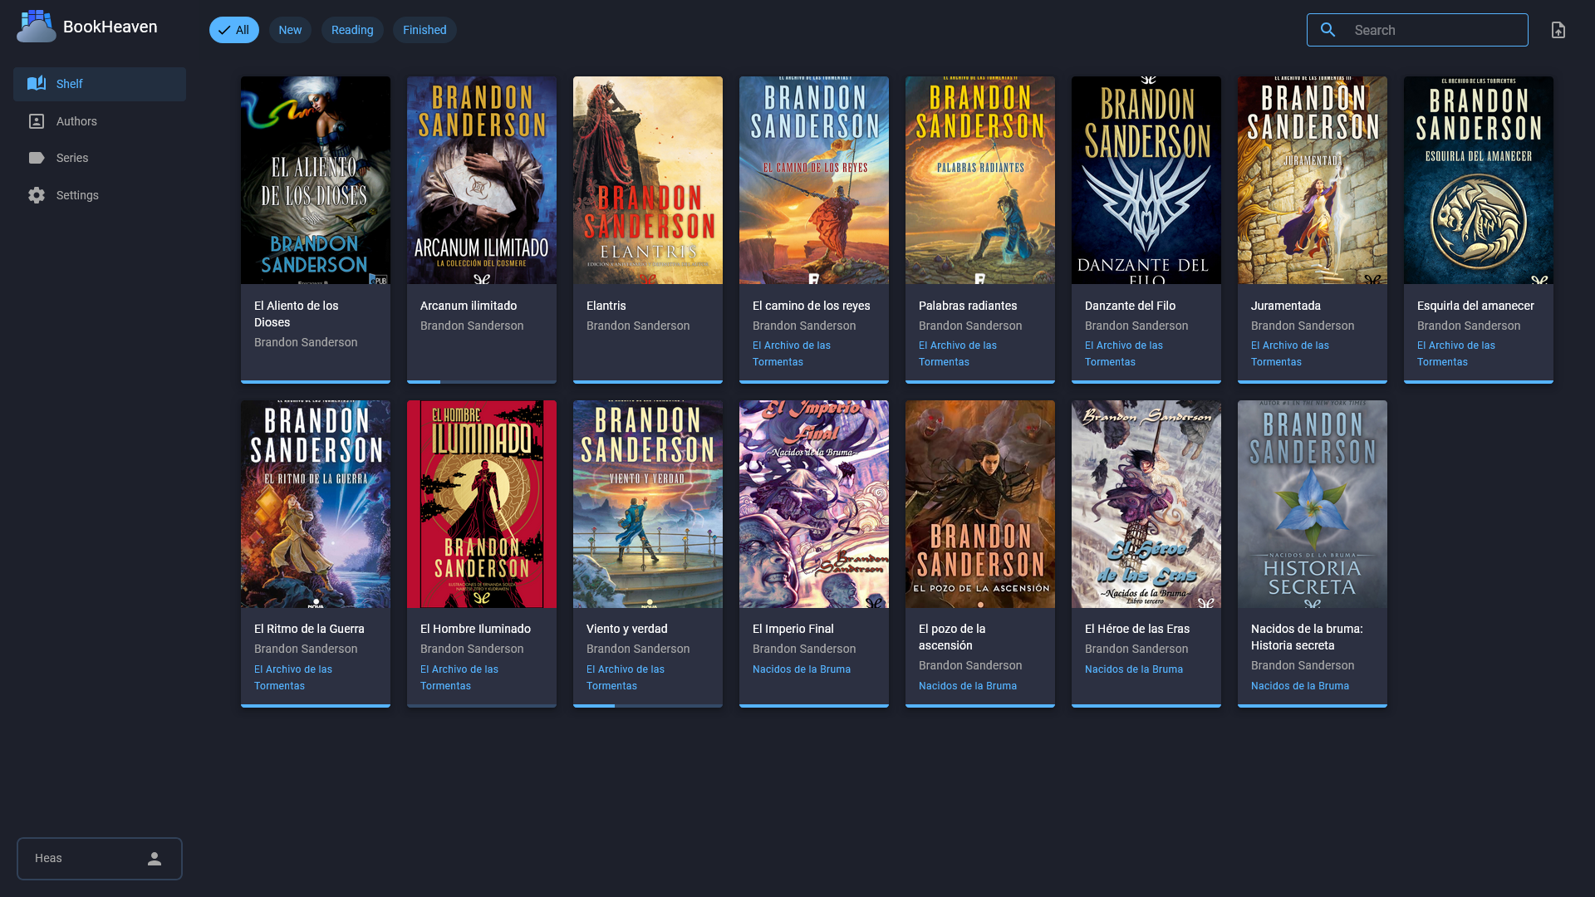Screen dimensions: 1595x897
Task: Open the Elantris book cover
Action: click(x=647, y=179)
